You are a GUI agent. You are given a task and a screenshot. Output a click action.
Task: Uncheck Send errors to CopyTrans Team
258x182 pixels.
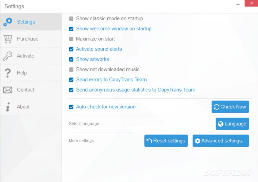tap(71, 80)
